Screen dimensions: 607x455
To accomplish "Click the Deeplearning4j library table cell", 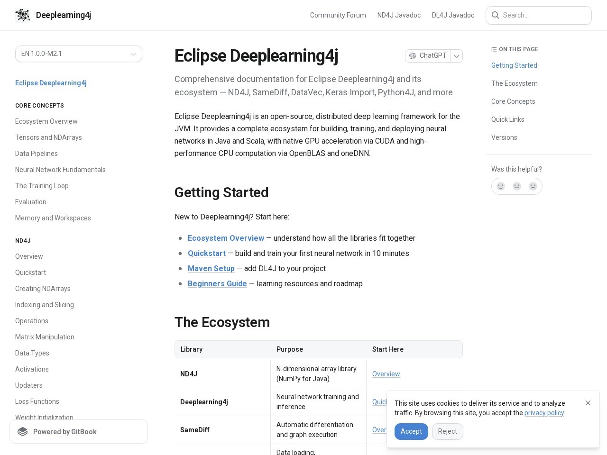I will pyautogui.click(x=222, y=402).
